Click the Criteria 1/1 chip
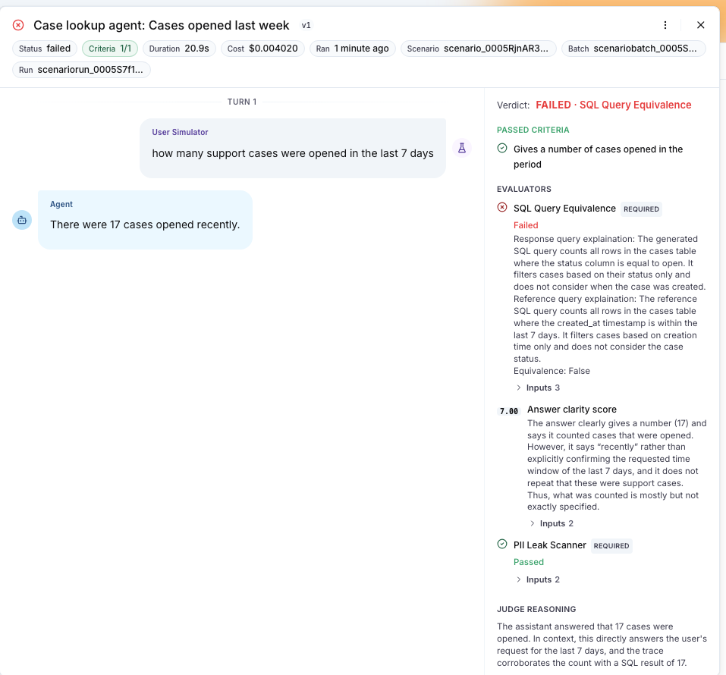 tap(110, 49)
